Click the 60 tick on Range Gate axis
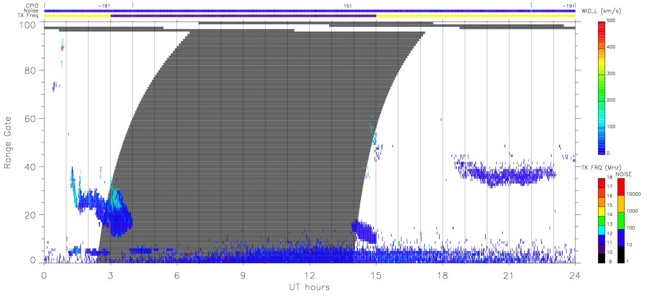Viewport: 647px width, 298px height. coord(31,118)
